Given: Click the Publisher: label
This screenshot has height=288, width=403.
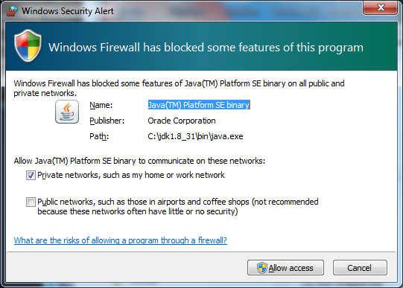Looking at the screenshot, I should point(107,121).
